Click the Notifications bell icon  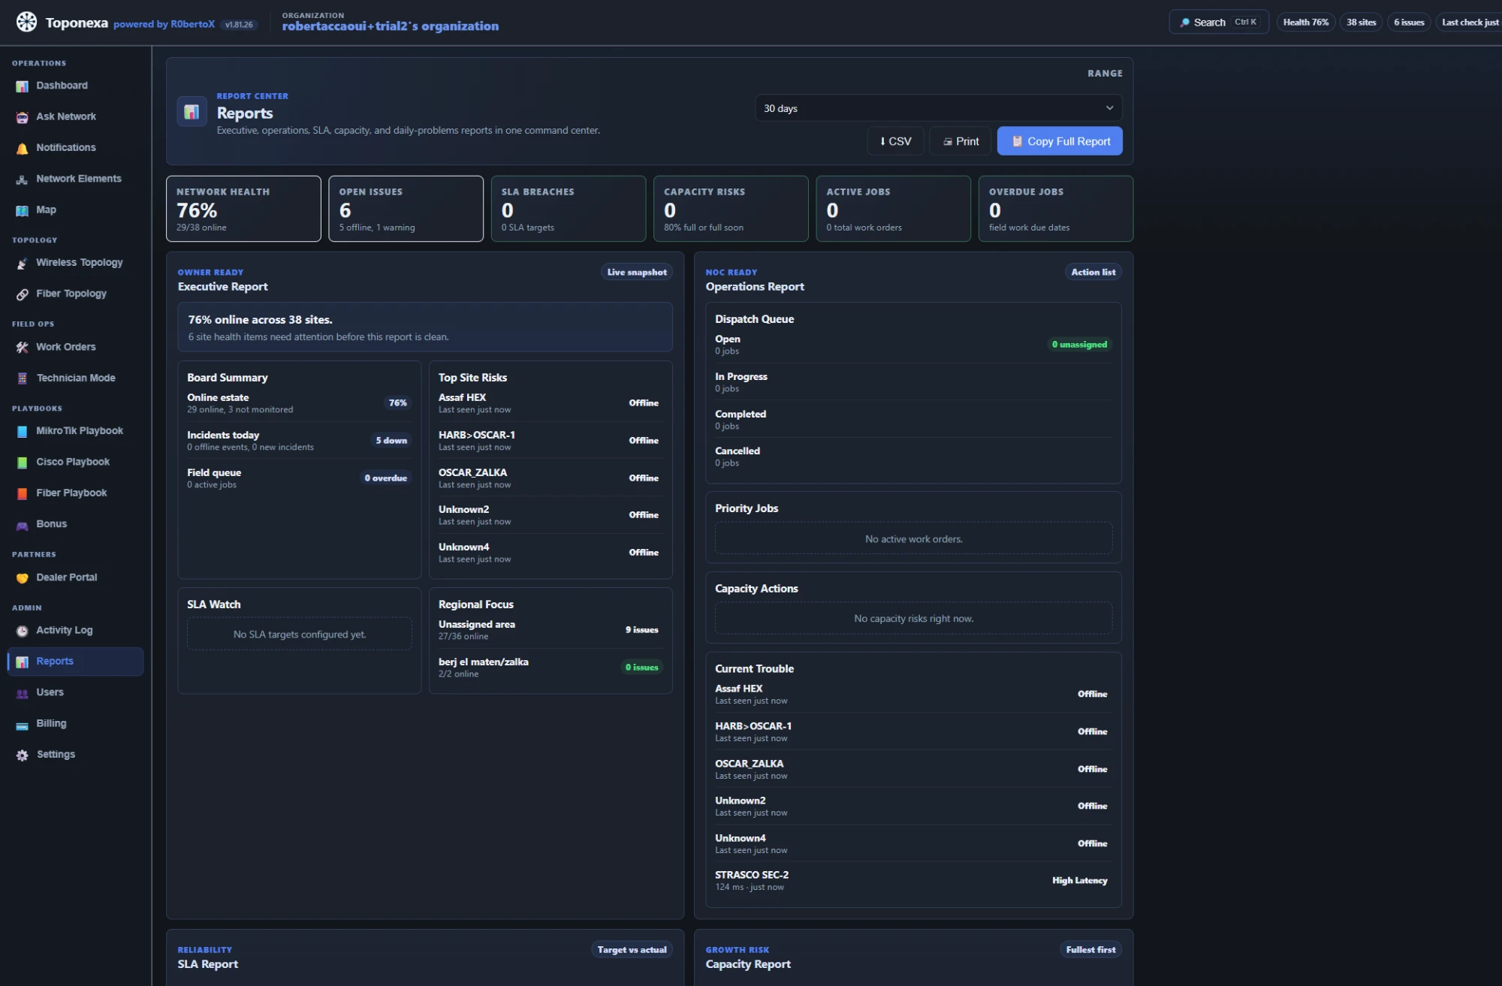22,149
